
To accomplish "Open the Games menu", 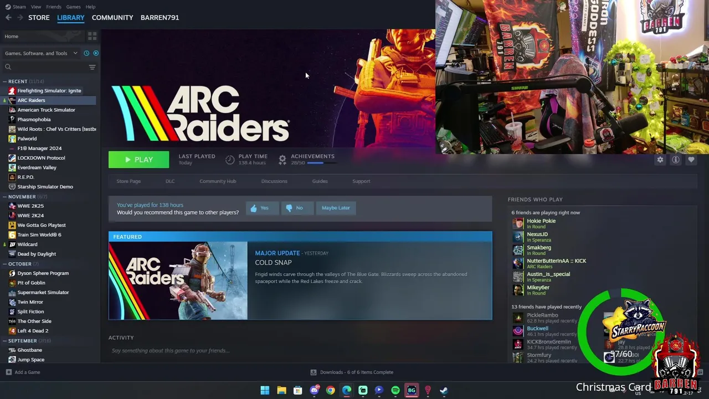I will pyautogui.click(x=73, y=7).
